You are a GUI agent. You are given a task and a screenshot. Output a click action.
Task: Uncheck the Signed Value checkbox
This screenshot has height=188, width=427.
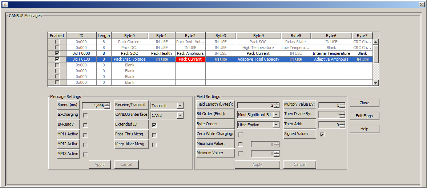[322, 135]
